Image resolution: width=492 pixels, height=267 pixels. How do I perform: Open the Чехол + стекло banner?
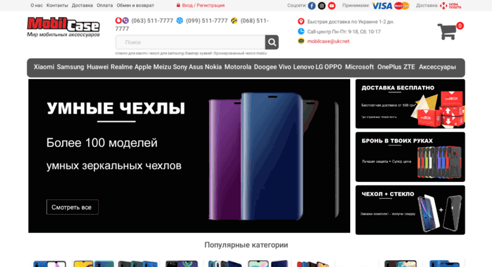click(410, 210)
